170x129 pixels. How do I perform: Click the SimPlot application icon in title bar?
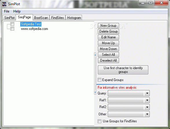point(4,4)
